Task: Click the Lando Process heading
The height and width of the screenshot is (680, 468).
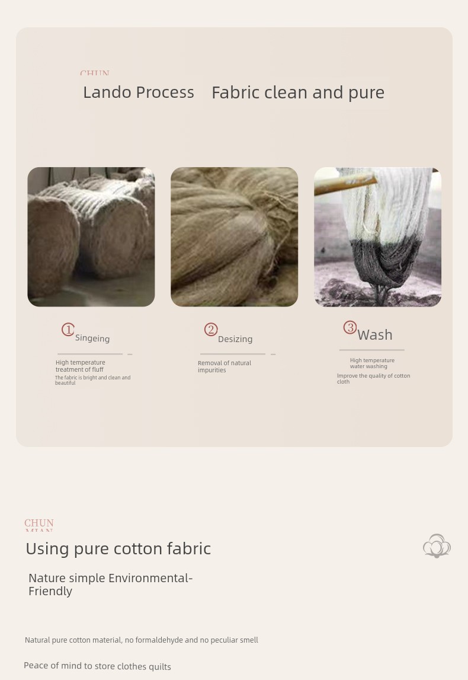Action: (x=139, y=92)
